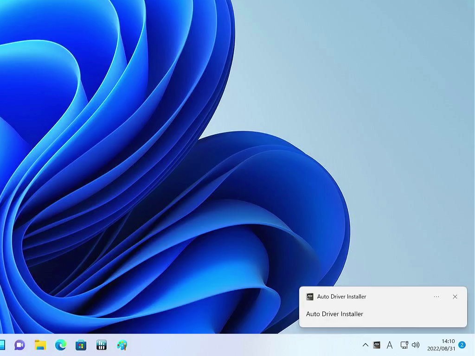This screenshot has width=475, height=356.
Task: Launch the paint palette app from taskbar
Action: click(122, 345)
